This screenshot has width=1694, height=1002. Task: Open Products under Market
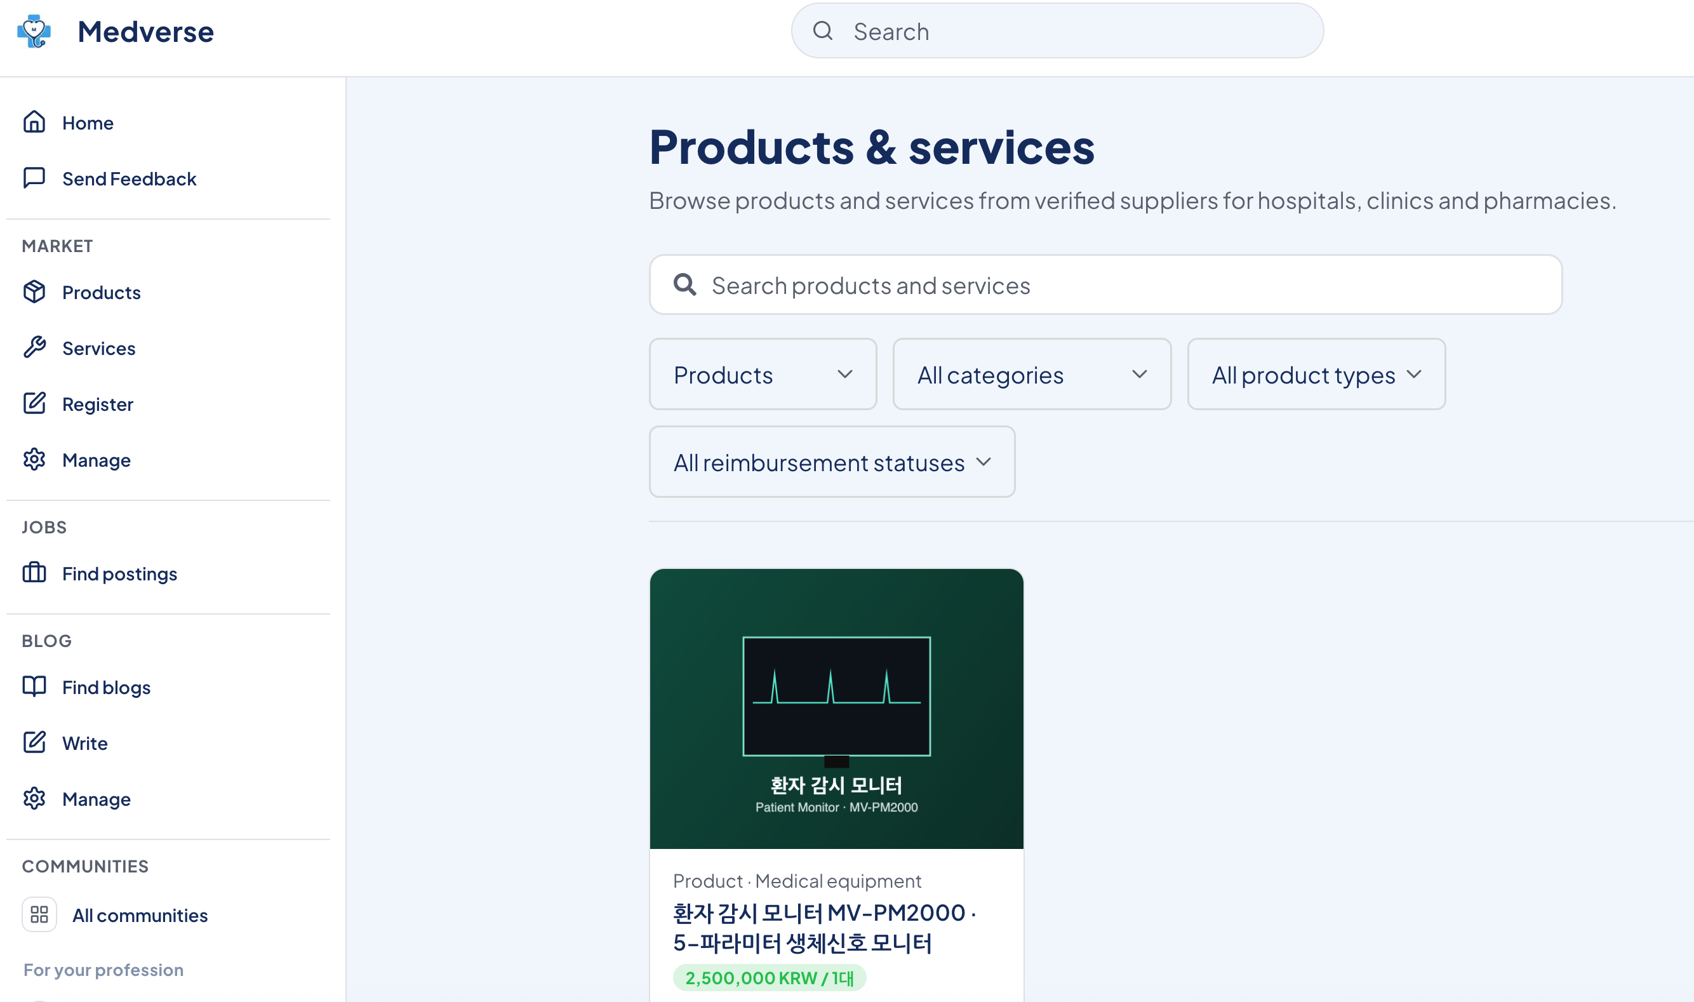tap(102, 292)
